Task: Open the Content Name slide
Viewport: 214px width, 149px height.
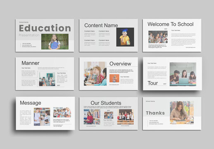Action: pyautogui.click(x=109, y=35)
